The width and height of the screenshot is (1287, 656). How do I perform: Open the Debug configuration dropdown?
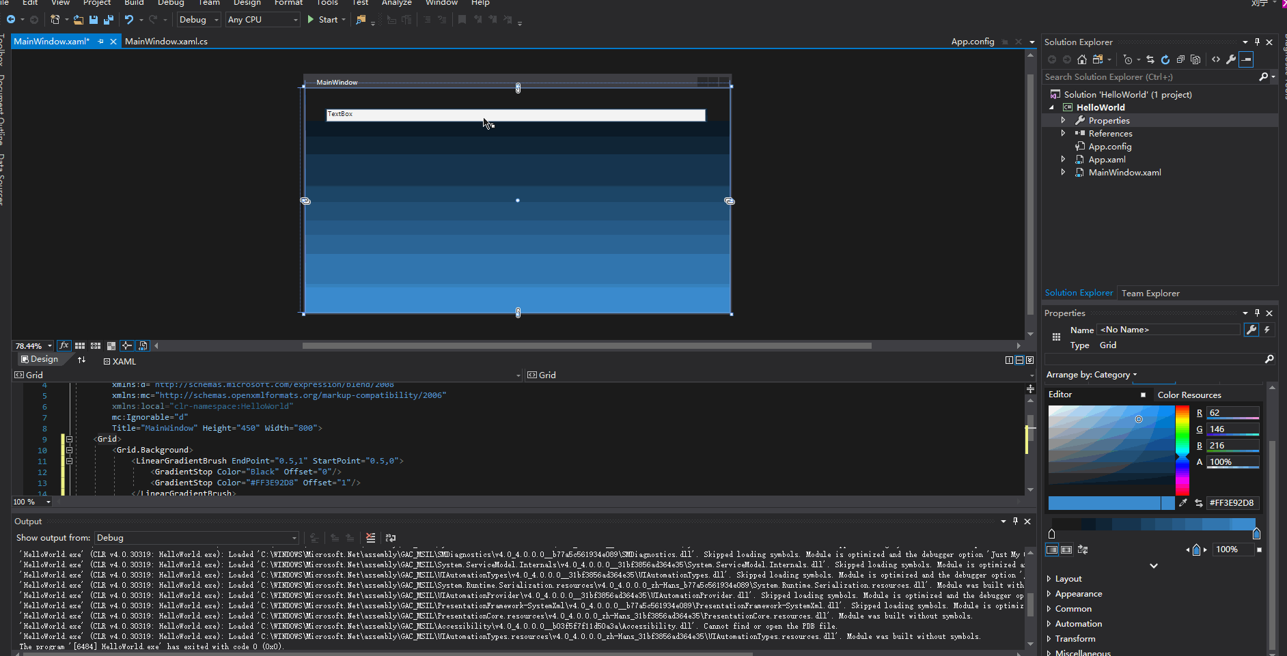pyautogui.click(x=198, y=20)
